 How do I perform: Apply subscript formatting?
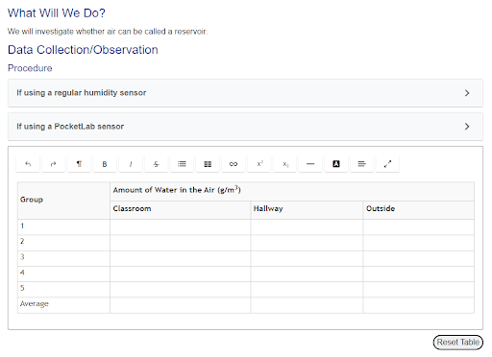pos(284,164)
